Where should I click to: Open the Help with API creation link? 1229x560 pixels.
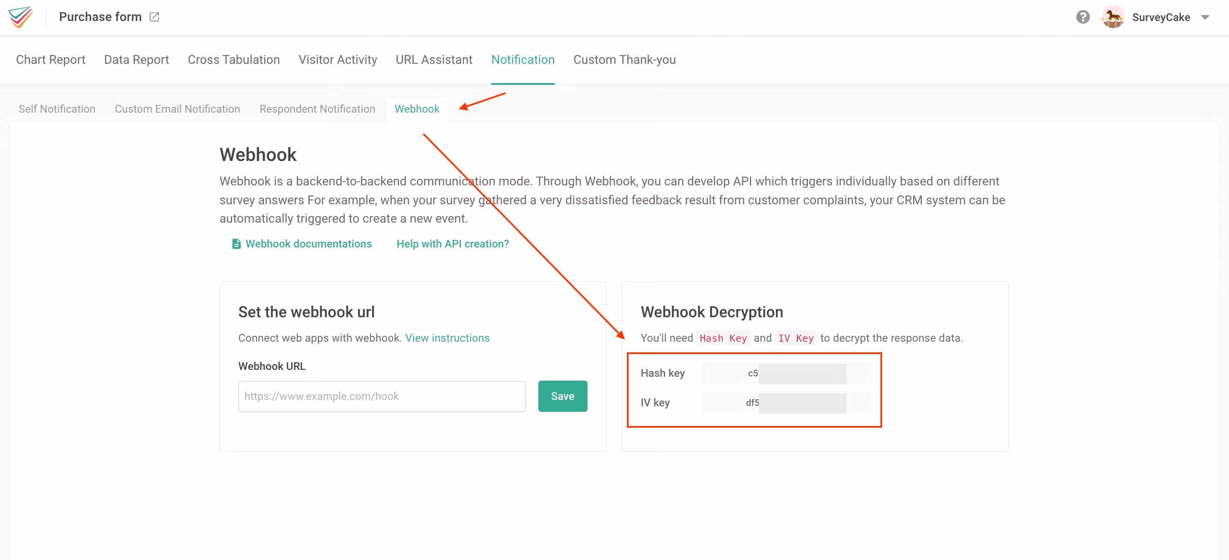(453, 244)
